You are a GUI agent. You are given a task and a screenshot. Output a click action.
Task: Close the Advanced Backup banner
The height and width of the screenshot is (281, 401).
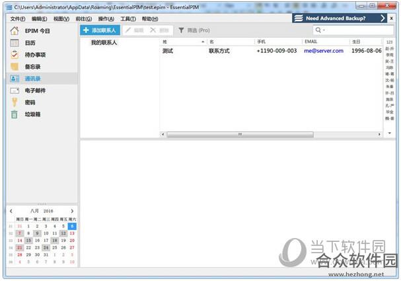point(391,18)
